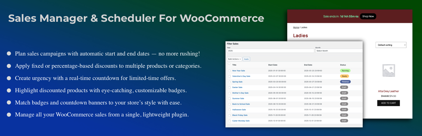Click start date 2025-02-07 00:00:00
Screen dimensions: 422x136
tap(277, 76)
